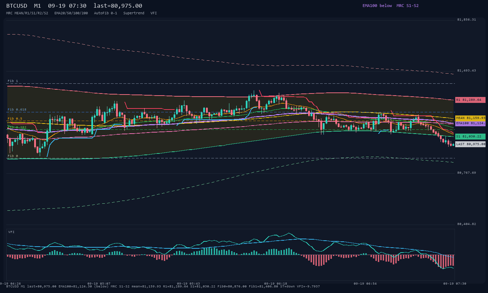Select the 81,493.43 price axis label
Viewport: 488px width, 293px height.
pos(466,70)
